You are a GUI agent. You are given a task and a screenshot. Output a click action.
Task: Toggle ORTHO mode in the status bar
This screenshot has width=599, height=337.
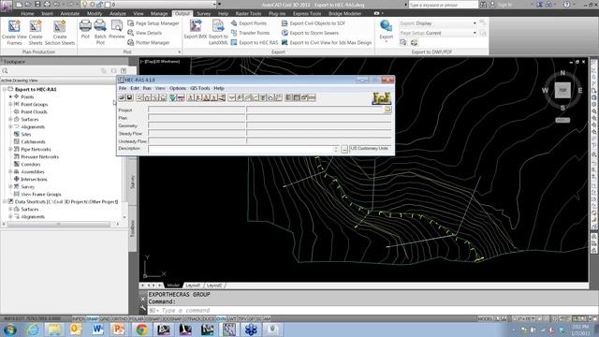point(120,318)
